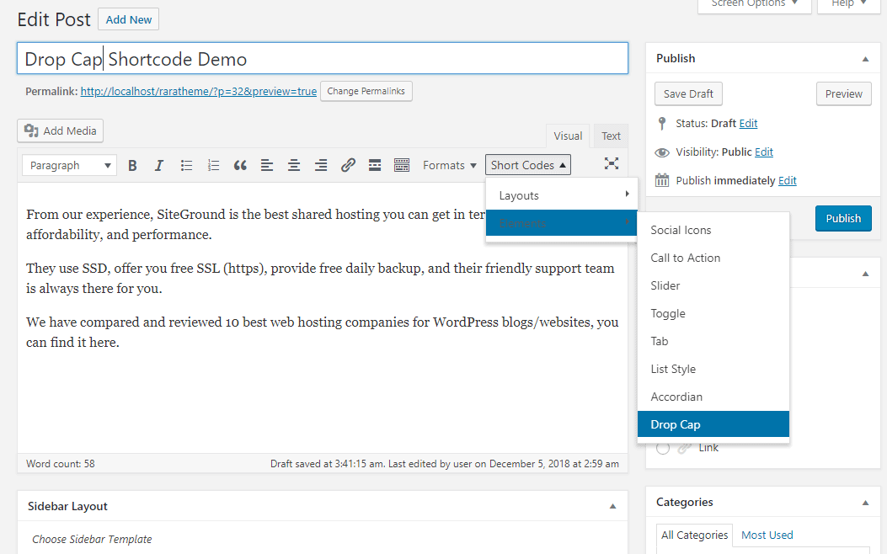The image size is (887, 554).
Task: Insert a bulleted list
Action: click(x=186, y=166)
